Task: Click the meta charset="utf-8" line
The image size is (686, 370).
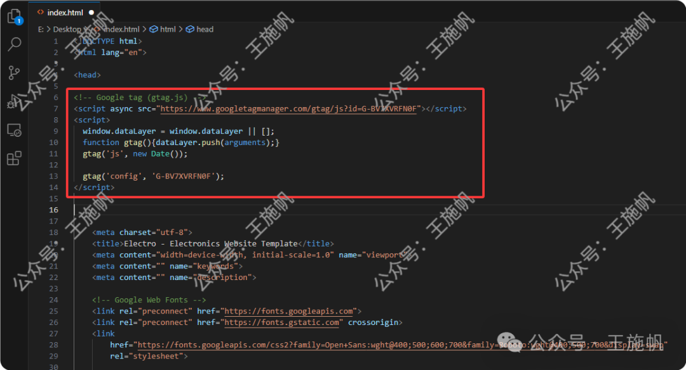Action: 142,233
